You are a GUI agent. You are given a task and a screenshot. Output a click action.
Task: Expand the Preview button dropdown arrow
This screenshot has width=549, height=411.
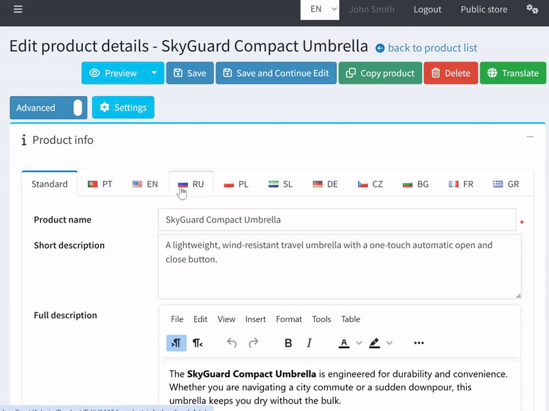pyautogui.click(x=154, y=73)
